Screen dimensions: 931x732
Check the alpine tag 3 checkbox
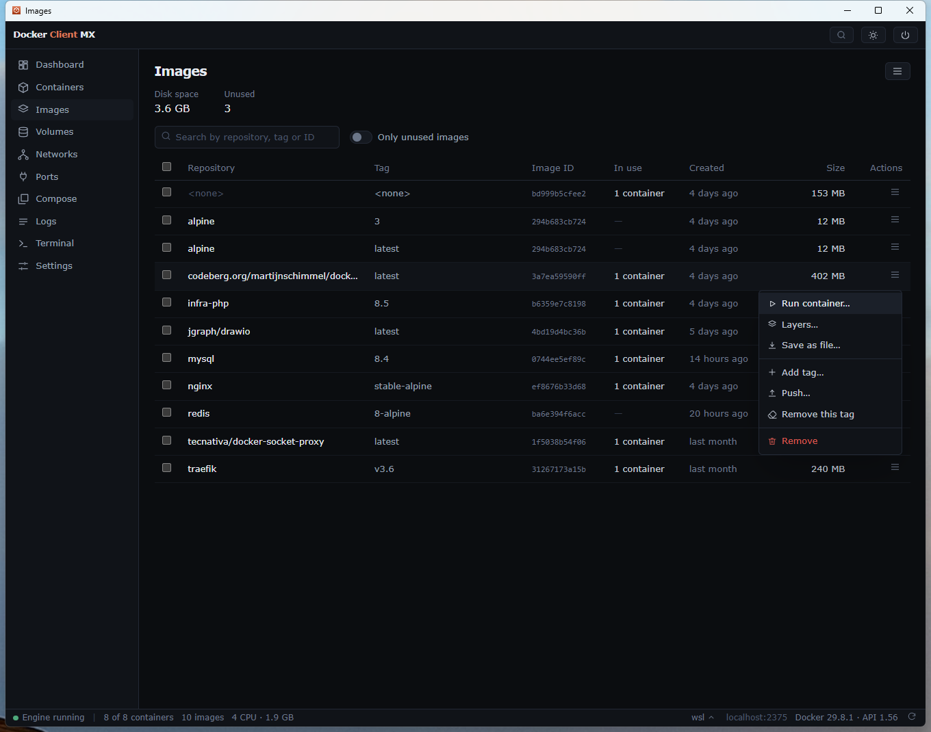click(166, 220)
